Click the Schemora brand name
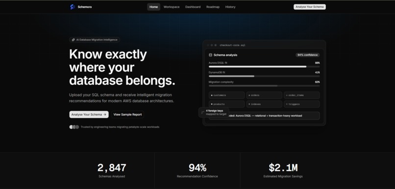Screen dimensions: 395x189 (85, 7)
